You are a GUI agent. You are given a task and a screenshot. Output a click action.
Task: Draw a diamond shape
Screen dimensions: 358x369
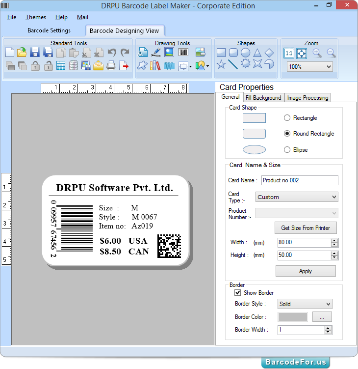[269, 53]
